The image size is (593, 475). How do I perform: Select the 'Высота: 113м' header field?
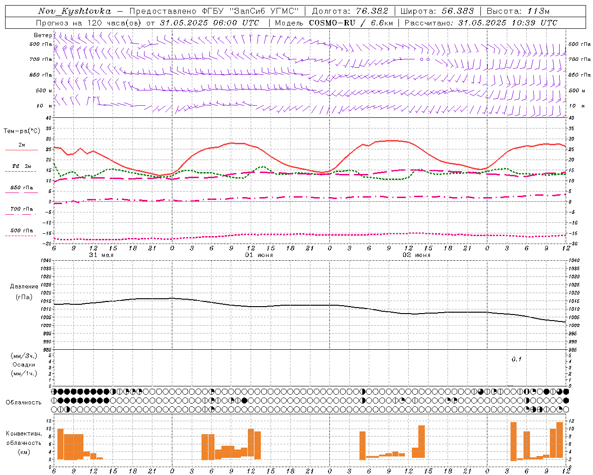pyautogui.click(x=518, y=11)
